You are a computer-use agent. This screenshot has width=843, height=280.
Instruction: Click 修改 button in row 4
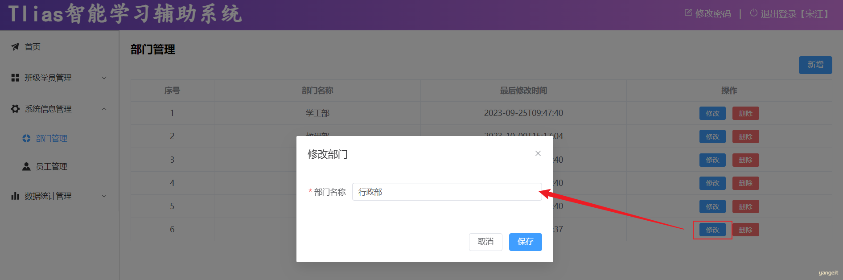[x=712, y=183]
